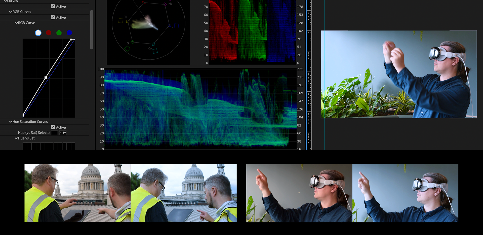Select the blue graded VR headset thumbnail

click(x=405, y=193)
